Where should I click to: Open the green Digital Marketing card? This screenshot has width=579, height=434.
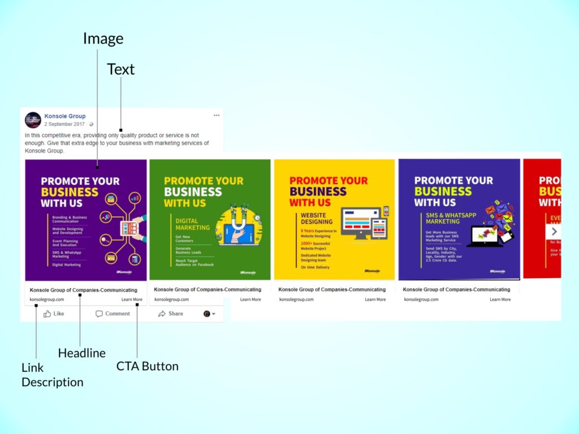pyautogui.click(x=210, y=220)
